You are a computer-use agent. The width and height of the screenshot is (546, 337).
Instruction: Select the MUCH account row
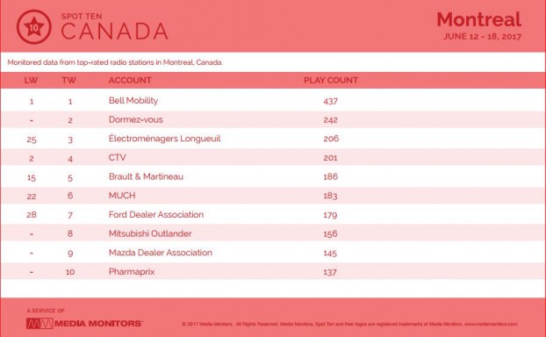(x=273, y=196)
